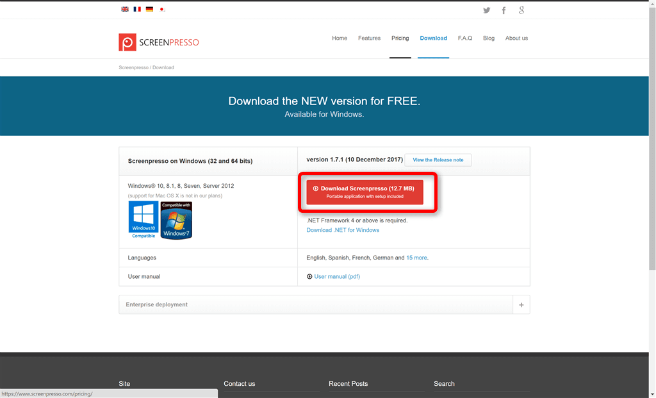Open the Features menu item

pos(369,38)
